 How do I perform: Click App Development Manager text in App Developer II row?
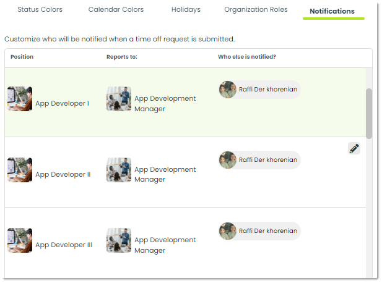165,174
